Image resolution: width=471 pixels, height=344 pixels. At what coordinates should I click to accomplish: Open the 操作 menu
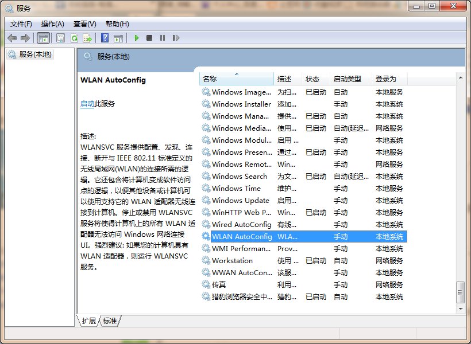pos(52,24)
